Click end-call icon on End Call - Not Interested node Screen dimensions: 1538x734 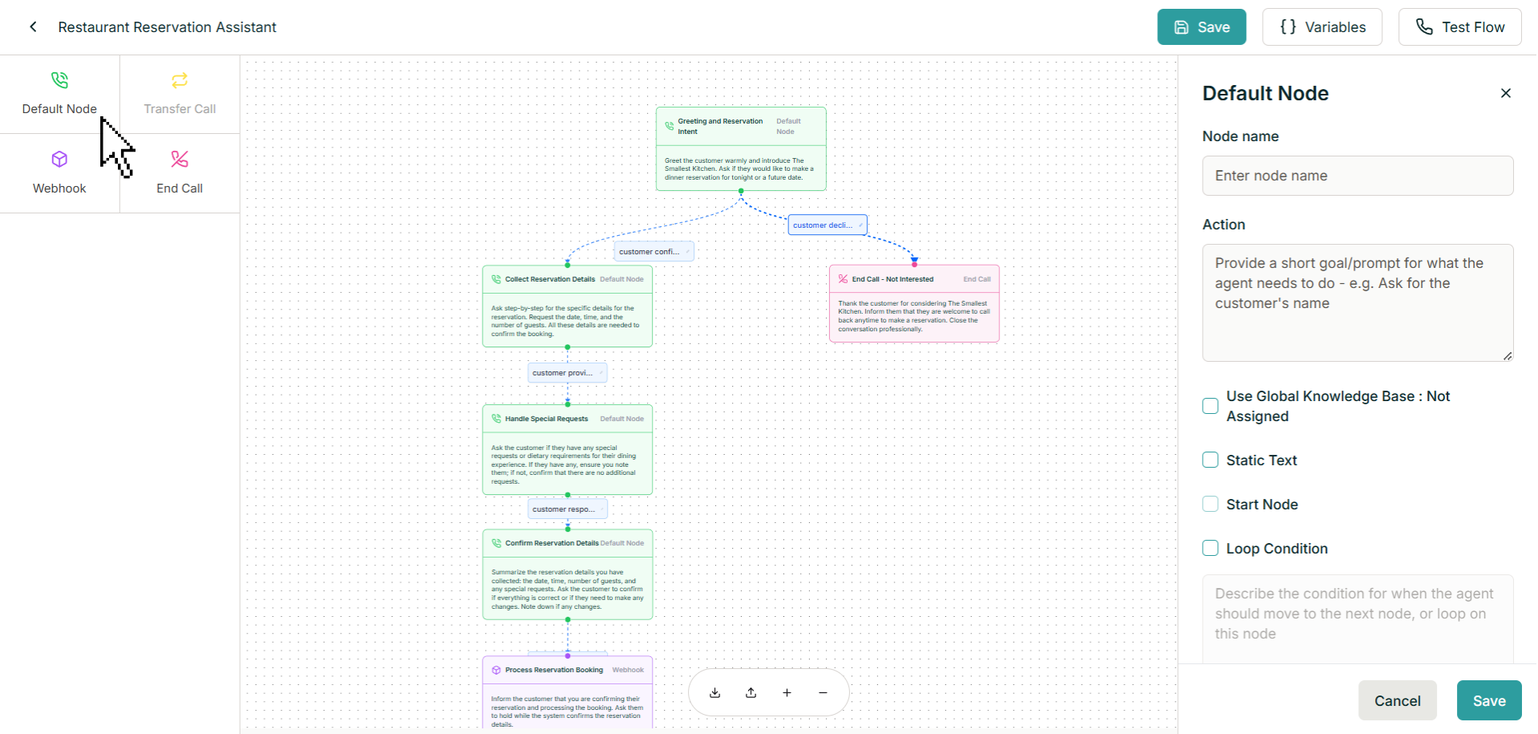(x=844, y=279)
